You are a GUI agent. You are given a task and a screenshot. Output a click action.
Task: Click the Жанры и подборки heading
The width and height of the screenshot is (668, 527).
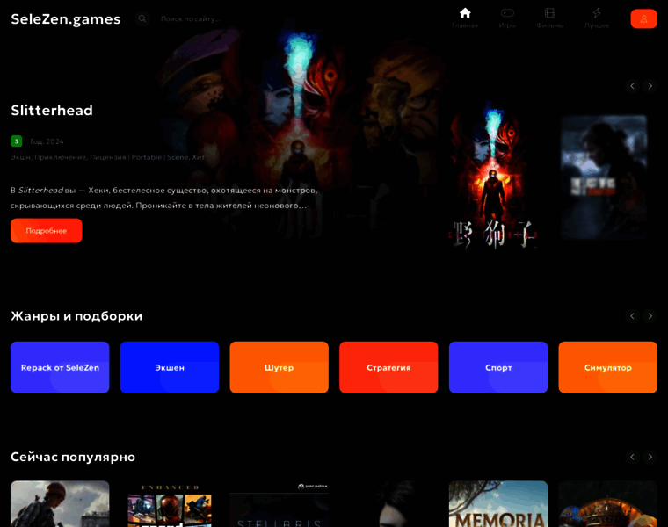click(x=76, y=316)
